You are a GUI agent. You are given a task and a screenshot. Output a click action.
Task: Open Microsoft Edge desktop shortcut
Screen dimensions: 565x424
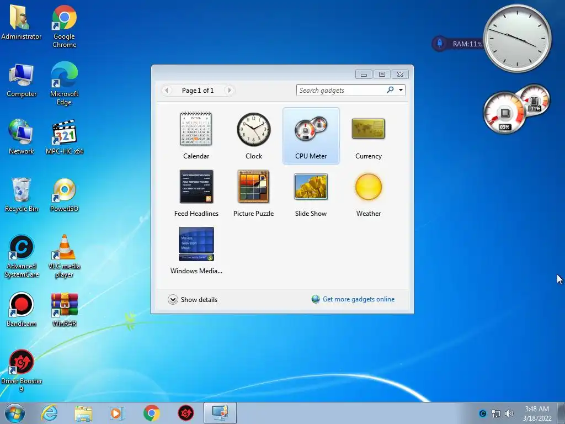tap(64, 84)
